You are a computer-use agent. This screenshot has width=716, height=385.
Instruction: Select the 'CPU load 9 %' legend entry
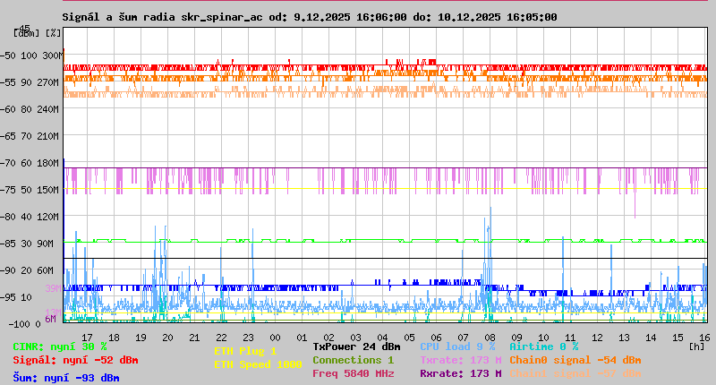(x=457, y=346)
